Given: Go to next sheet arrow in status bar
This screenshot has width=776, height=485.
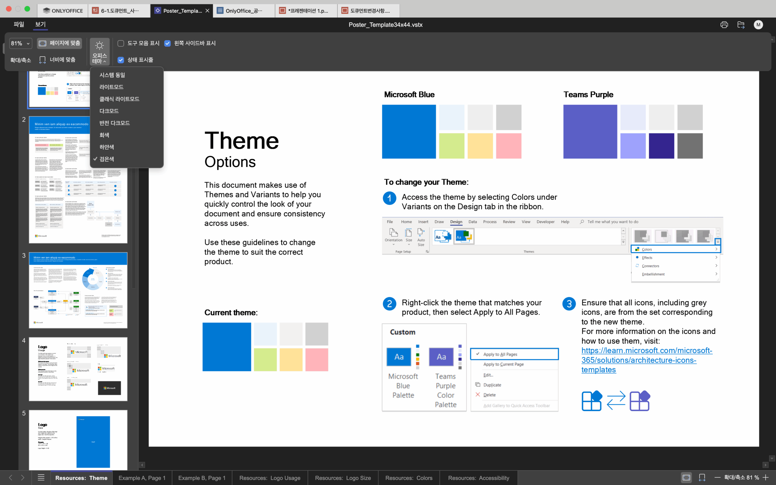Looking at the screenshot, I should [22, 478].
